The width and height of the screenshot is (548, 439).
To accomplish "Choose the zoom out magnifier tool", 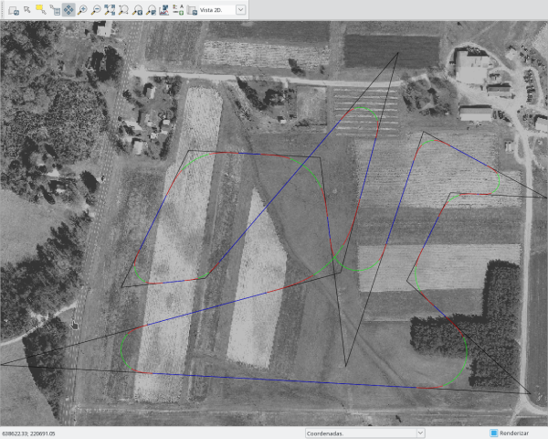I will (x=96, y=9).
